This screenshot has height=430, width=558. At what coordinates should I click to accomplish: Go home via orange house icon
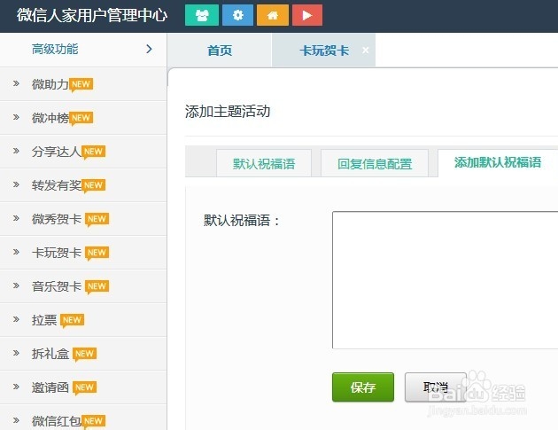click(273, 15)
